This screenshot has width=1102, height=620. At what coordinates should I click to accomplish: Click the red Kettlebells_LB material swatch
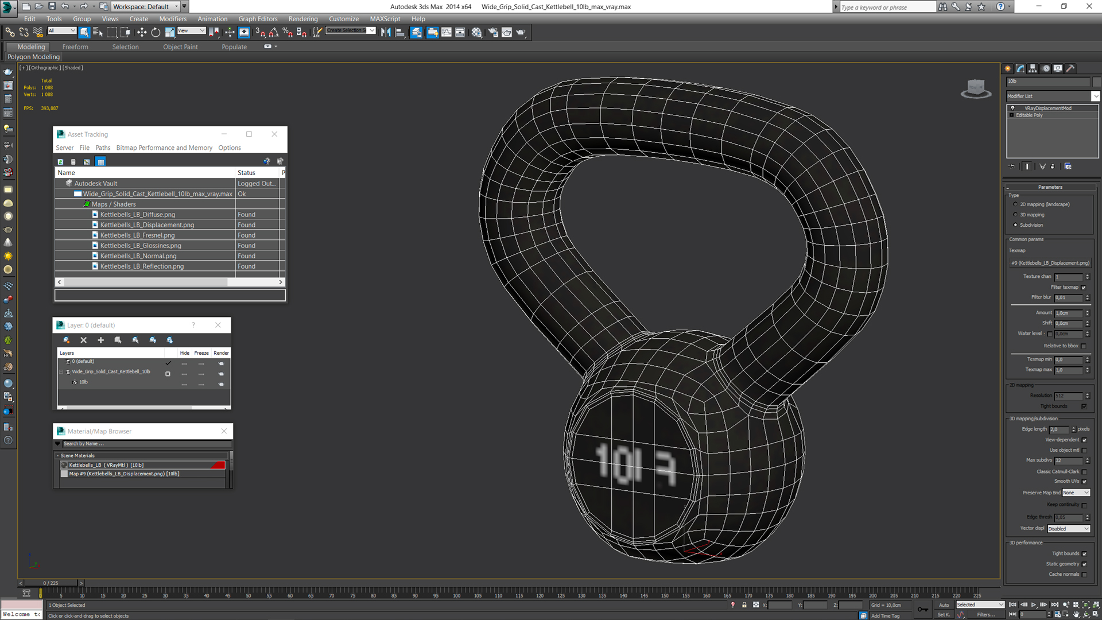click(x=218, y=465)
